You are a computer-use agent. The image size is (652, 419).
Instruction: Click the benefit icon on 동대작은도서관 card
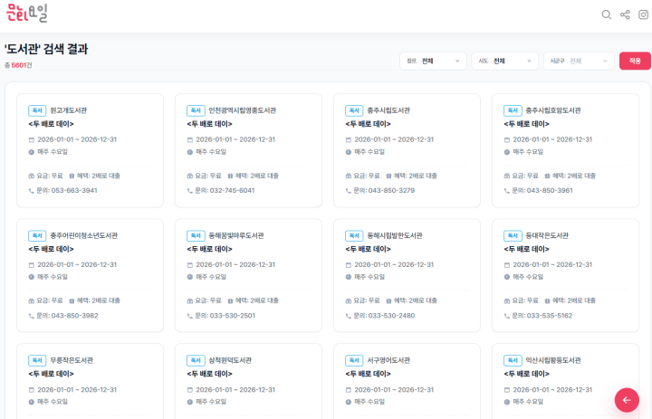click(547, 301)
